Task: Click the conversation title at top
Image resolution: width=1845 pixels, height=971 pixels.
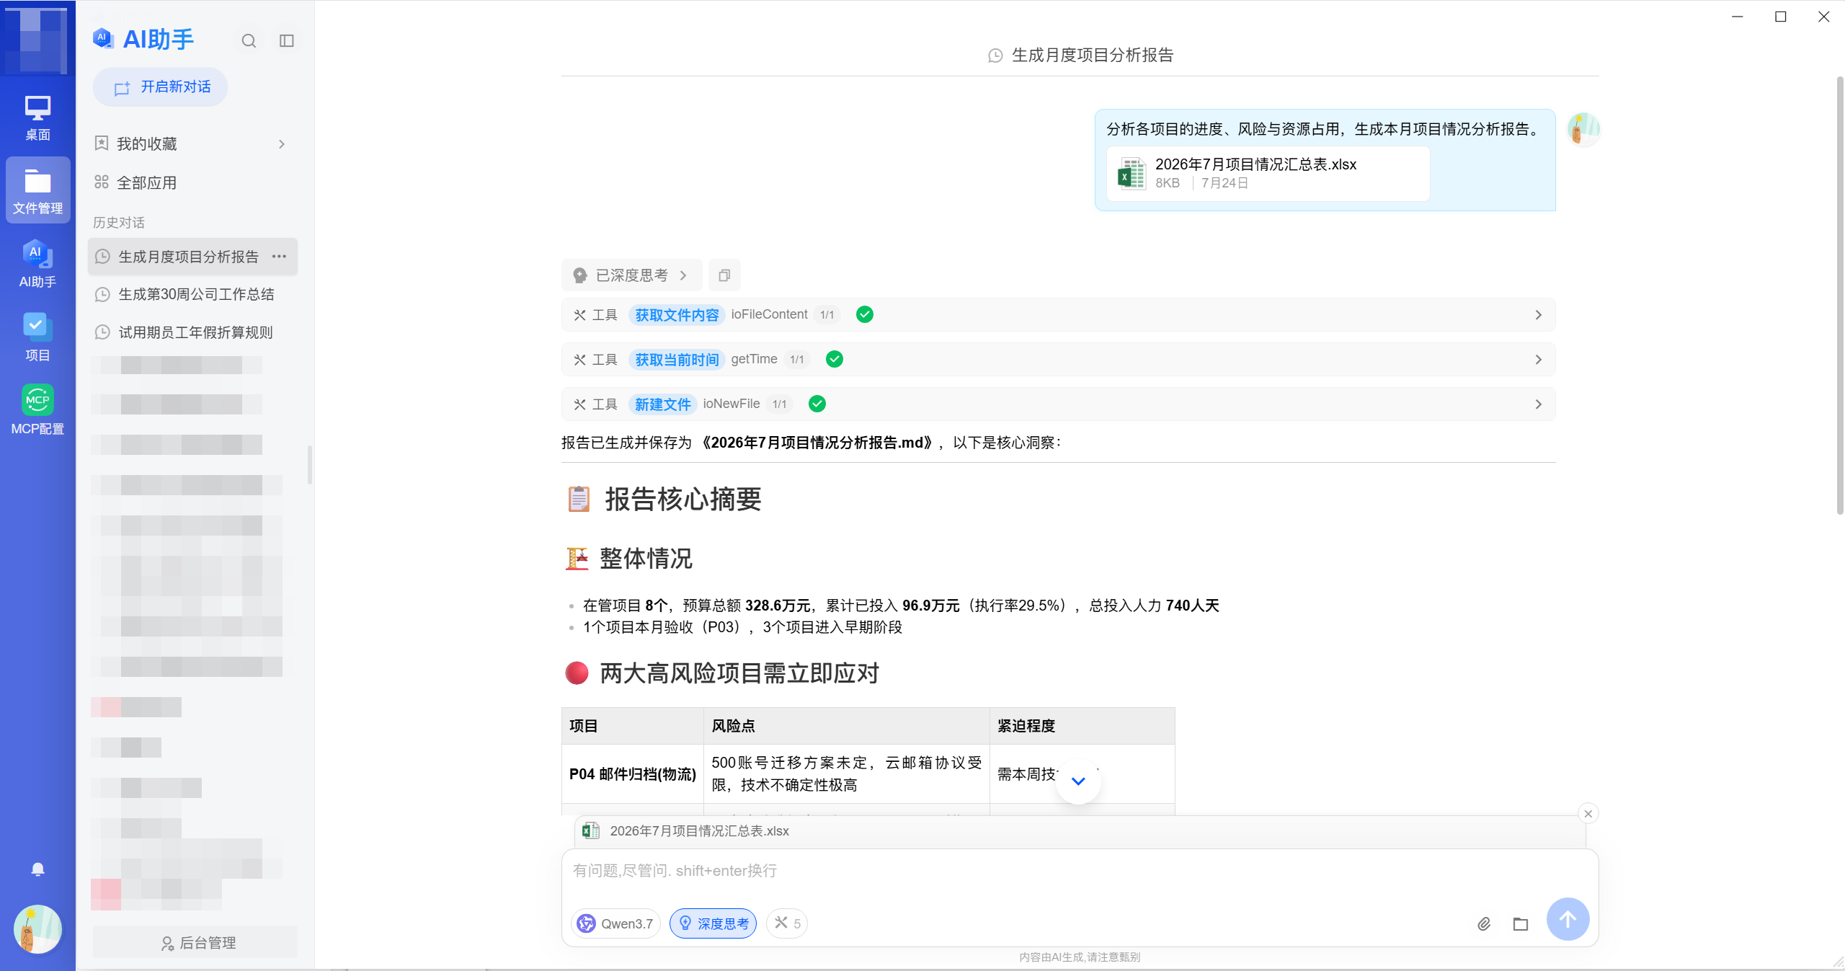Action: (x=1081, y=56)
